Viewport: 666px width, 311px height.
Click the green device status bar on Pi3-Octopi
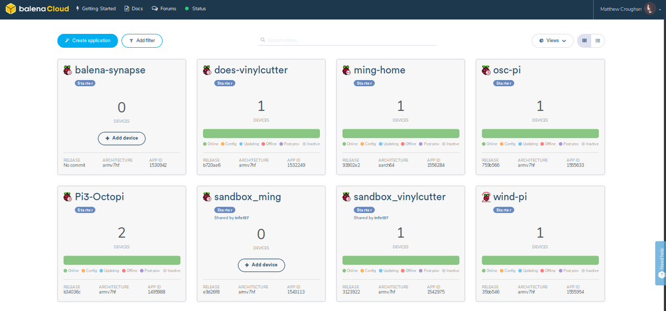[x=122, y=260]
